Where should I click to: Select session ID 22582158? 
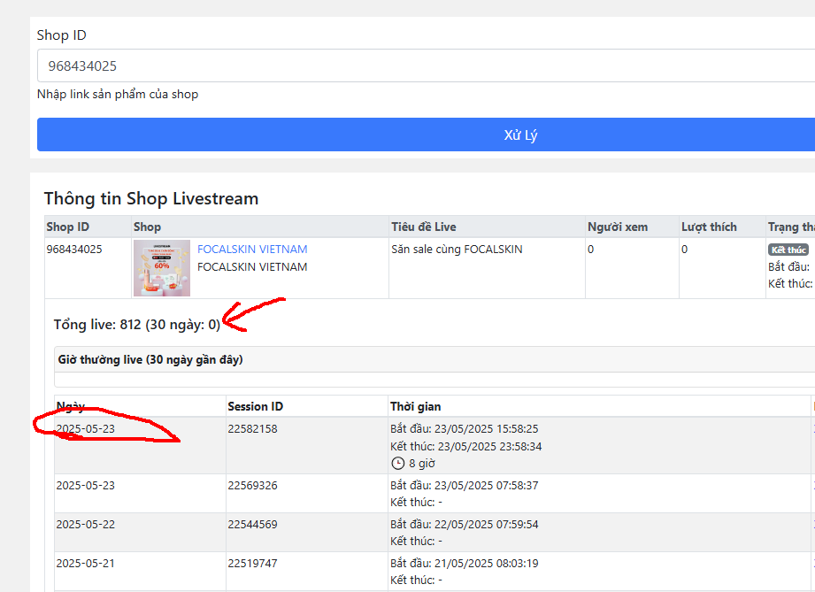[x=252, y=429]
